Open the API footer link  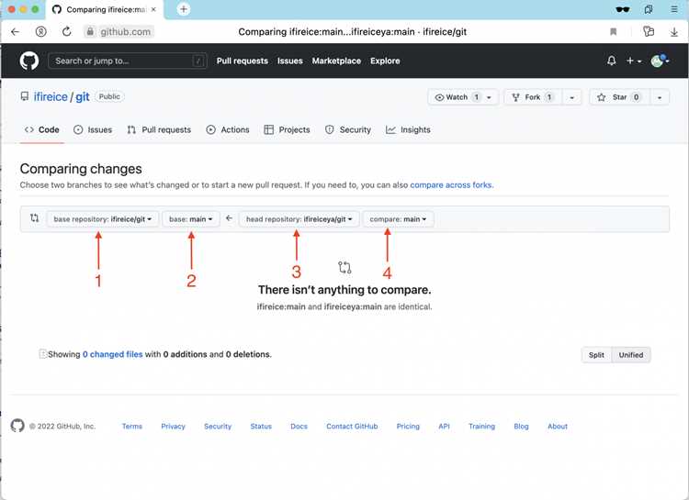444,427
